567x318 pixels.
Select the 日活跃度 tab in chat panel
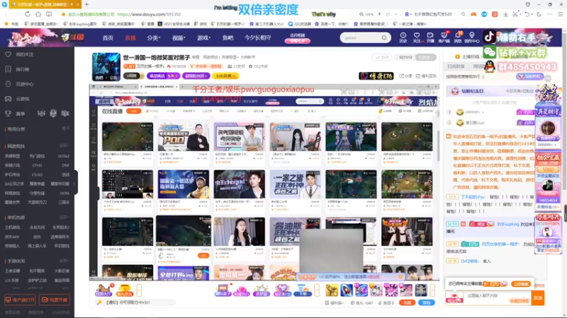point(456,66)
